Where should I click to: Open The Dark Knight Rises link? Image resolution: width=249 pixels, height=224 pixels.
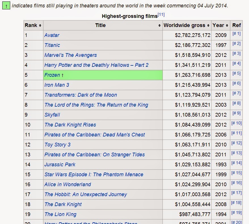click(x=70, y=125)
